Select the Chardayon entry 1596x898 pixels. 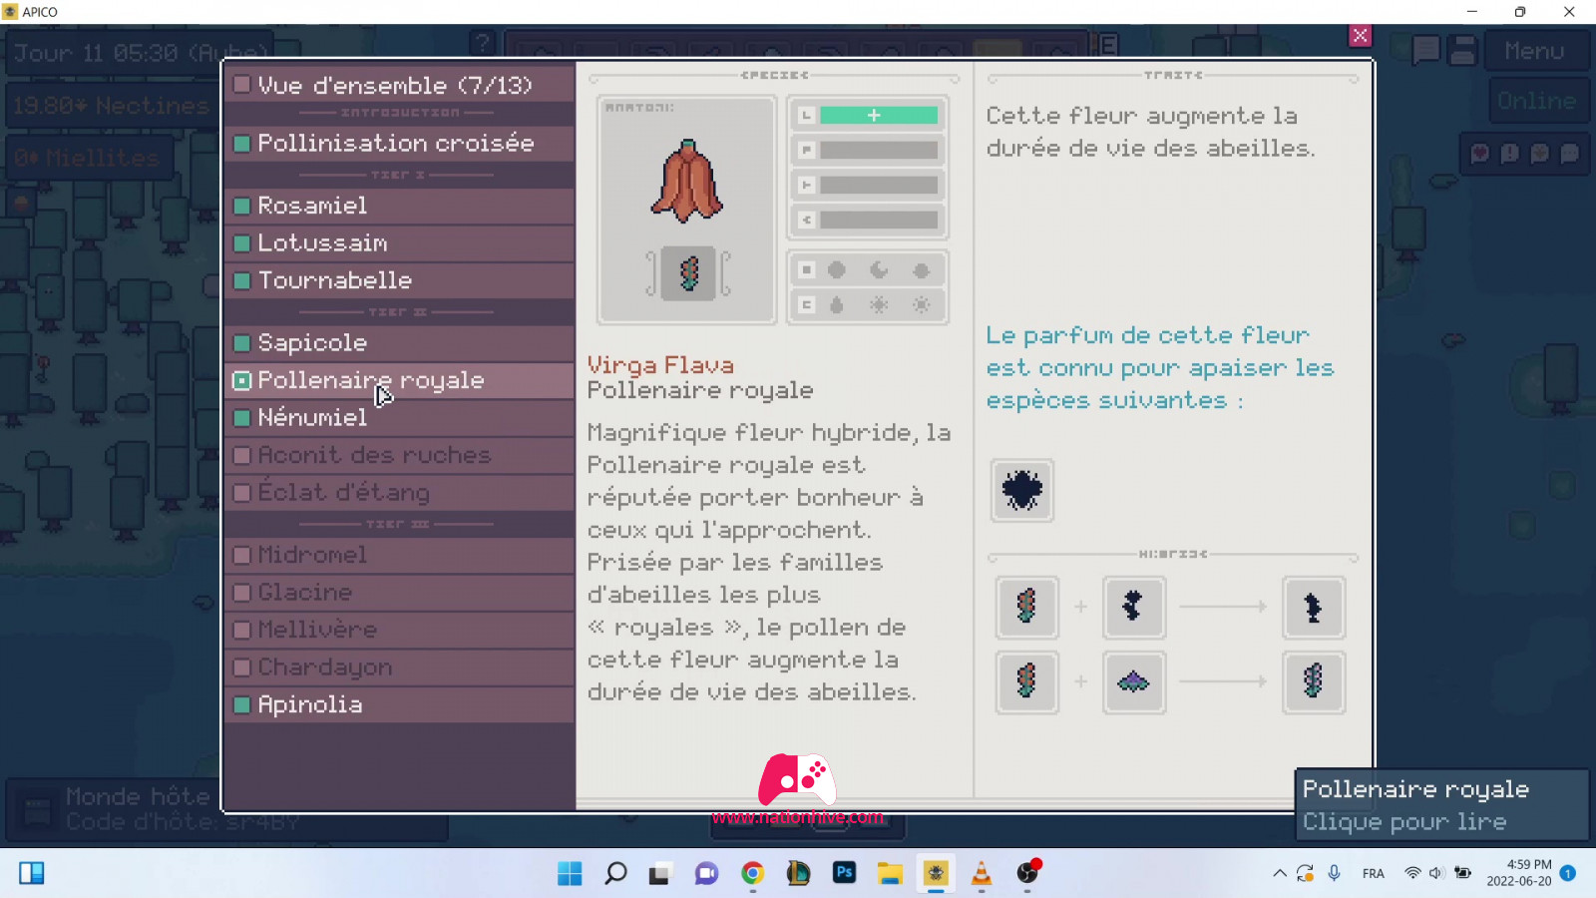400,667
